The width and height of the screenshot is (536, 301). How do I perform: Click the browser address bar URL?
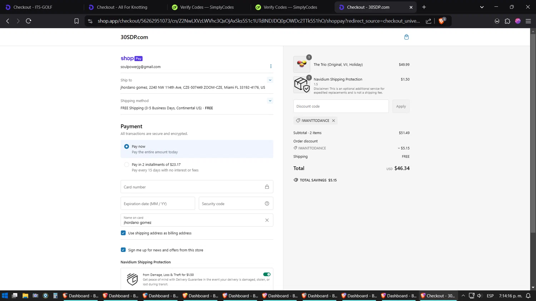click(x=259, y=21)
